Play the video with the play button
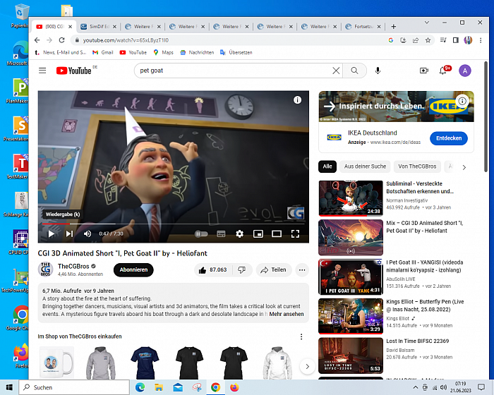This screenshot has height=395, width=494. coord(52,233)
